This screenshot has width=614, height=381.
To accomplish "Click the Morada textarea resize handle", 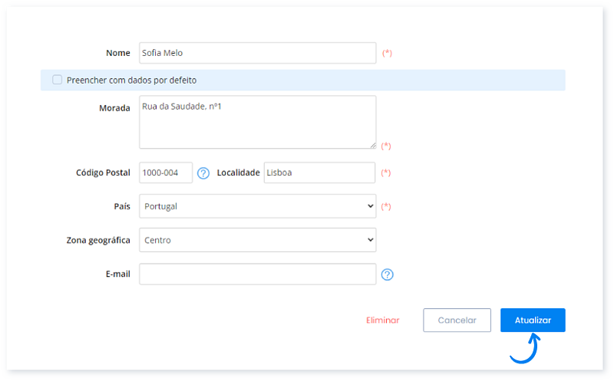I will pos(372,144).
